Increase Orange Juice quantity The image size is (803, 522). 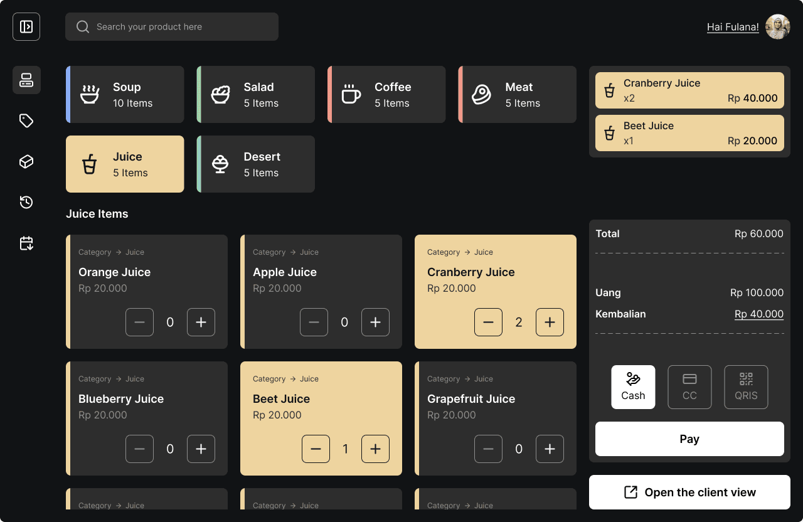coord(201,322)
